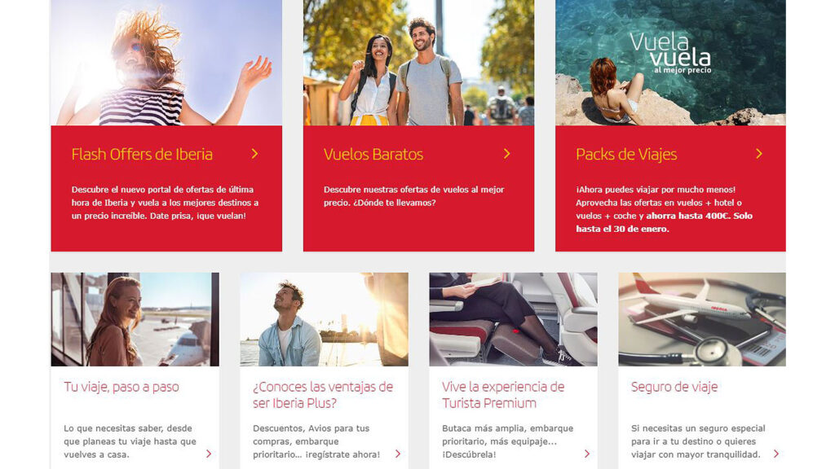Open the Packs de Viajes heading link

pyautogui.click(x=626, y=154)
